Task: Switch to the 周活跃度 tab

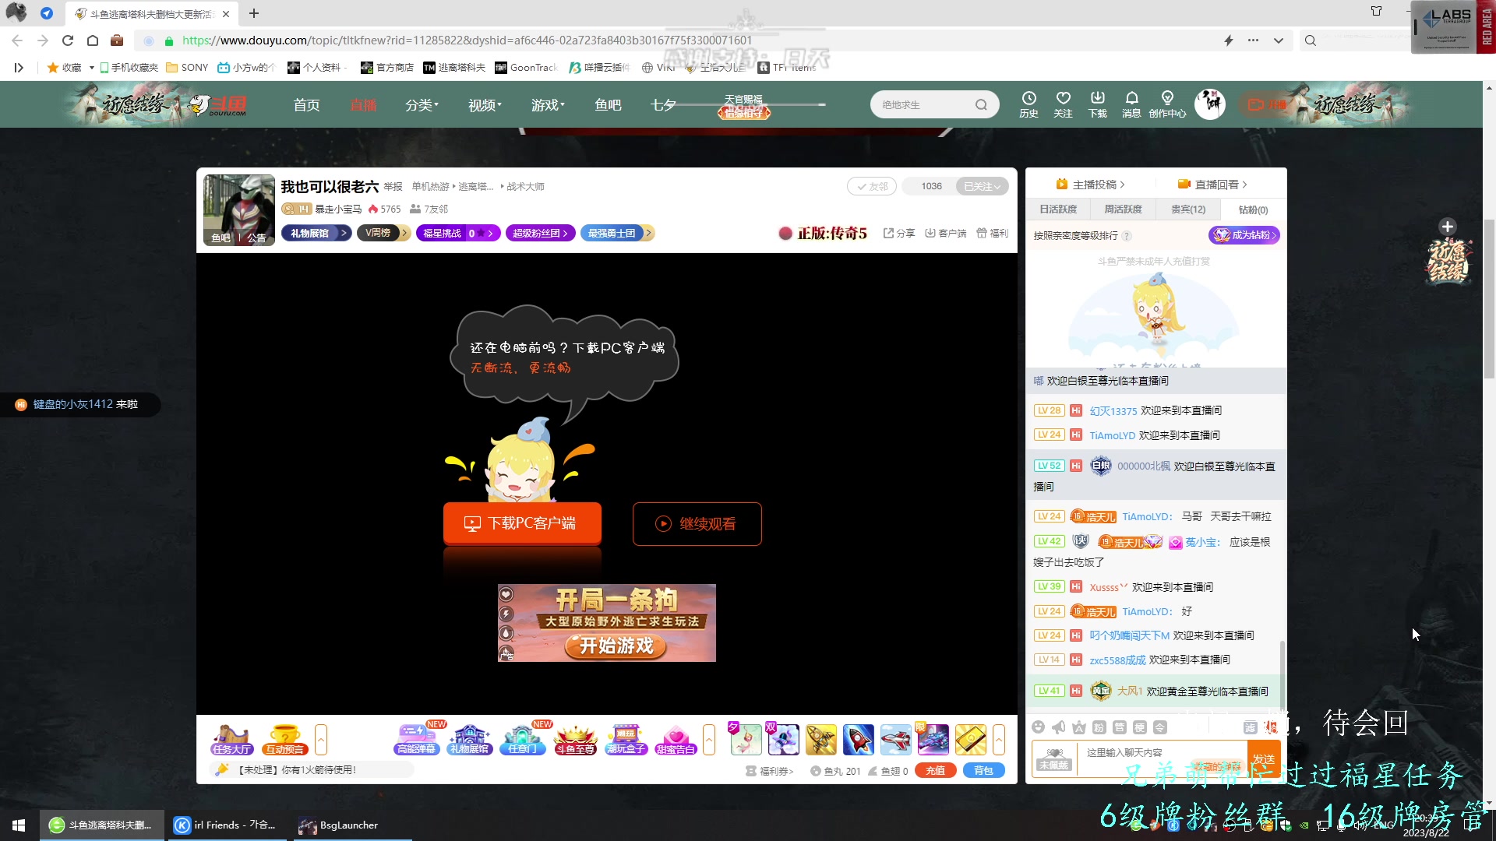Action: [1123, 209]
